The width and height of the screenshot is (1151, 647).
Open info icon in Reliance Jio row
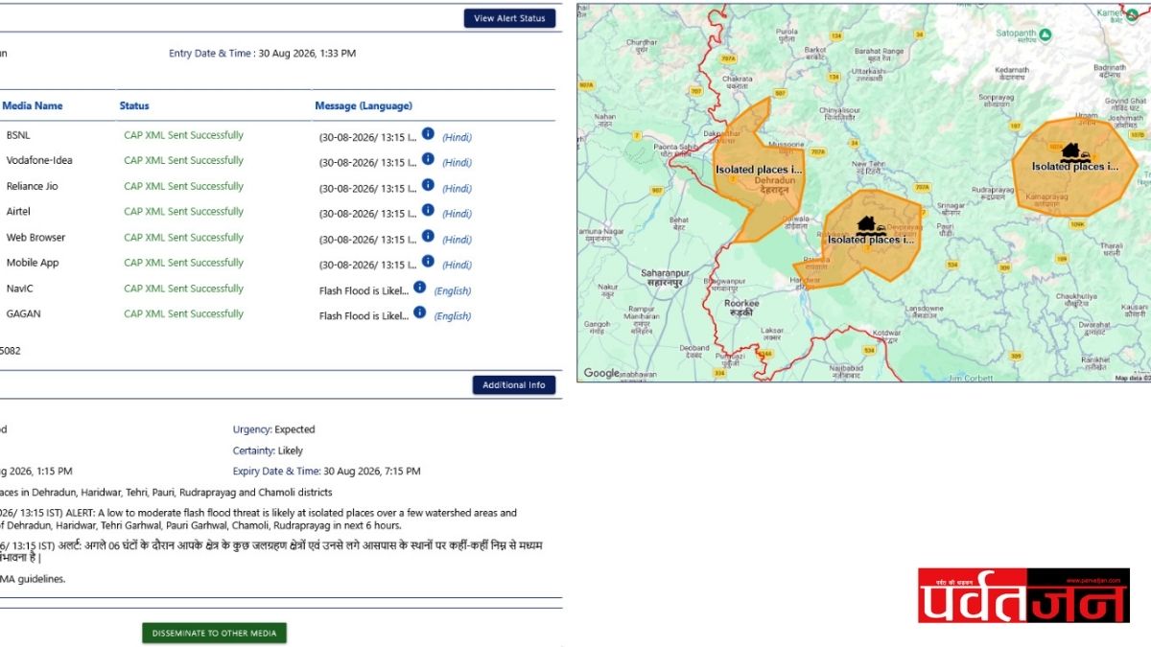point(429,185)
